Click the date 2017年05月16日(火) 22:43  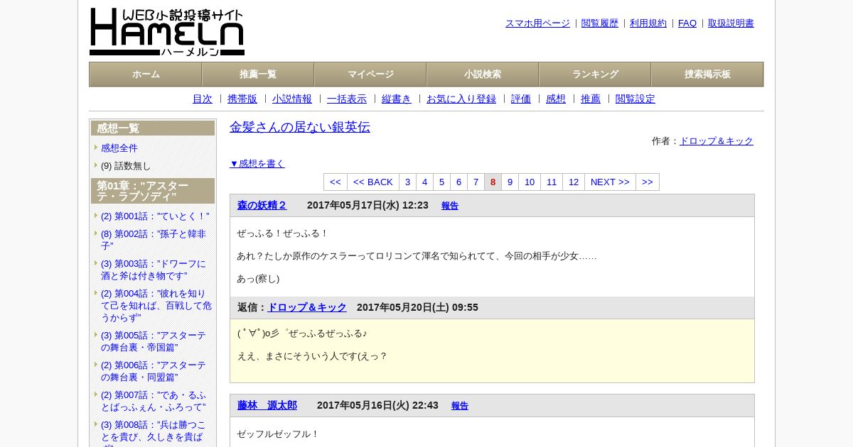(x=377, y=405)
